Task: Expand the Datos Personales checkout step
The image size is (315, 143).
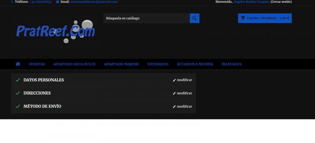Action: [103, 80]
